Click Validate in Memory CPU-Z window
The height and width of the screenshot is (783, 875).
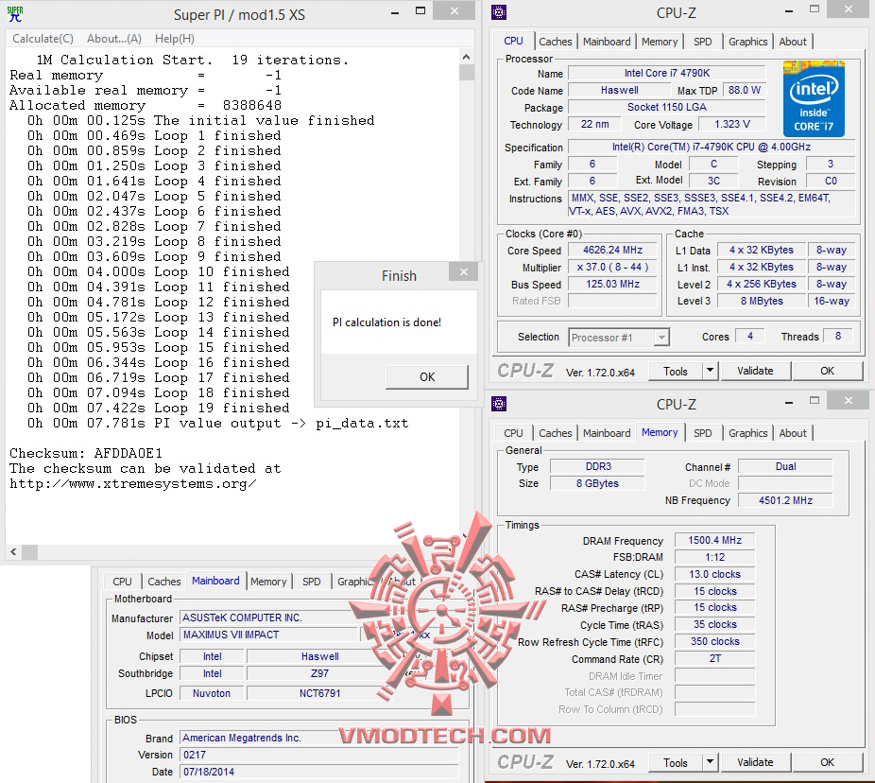coord(755,762)
